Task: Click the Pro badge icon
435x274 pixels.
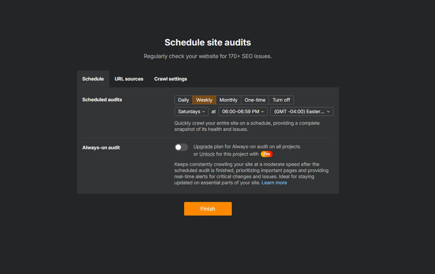Action: (267, 154)
